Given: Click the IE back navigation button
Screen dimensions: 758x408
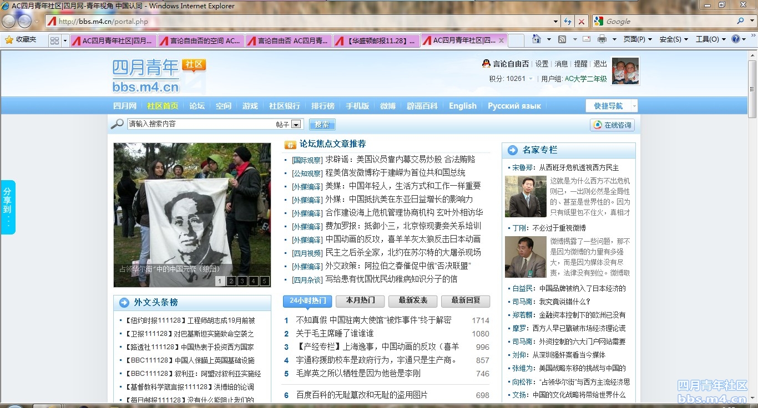Looking at the screenshot, I should pyautogui.click(x=8, y=21).
